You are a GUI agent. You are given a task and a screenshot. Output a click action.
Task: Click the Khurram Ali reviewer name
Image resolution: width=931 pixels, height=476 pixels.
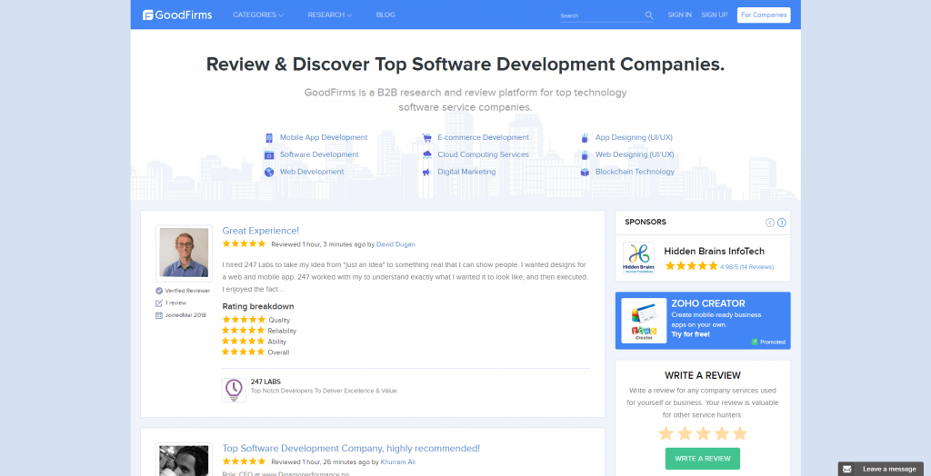396,461
